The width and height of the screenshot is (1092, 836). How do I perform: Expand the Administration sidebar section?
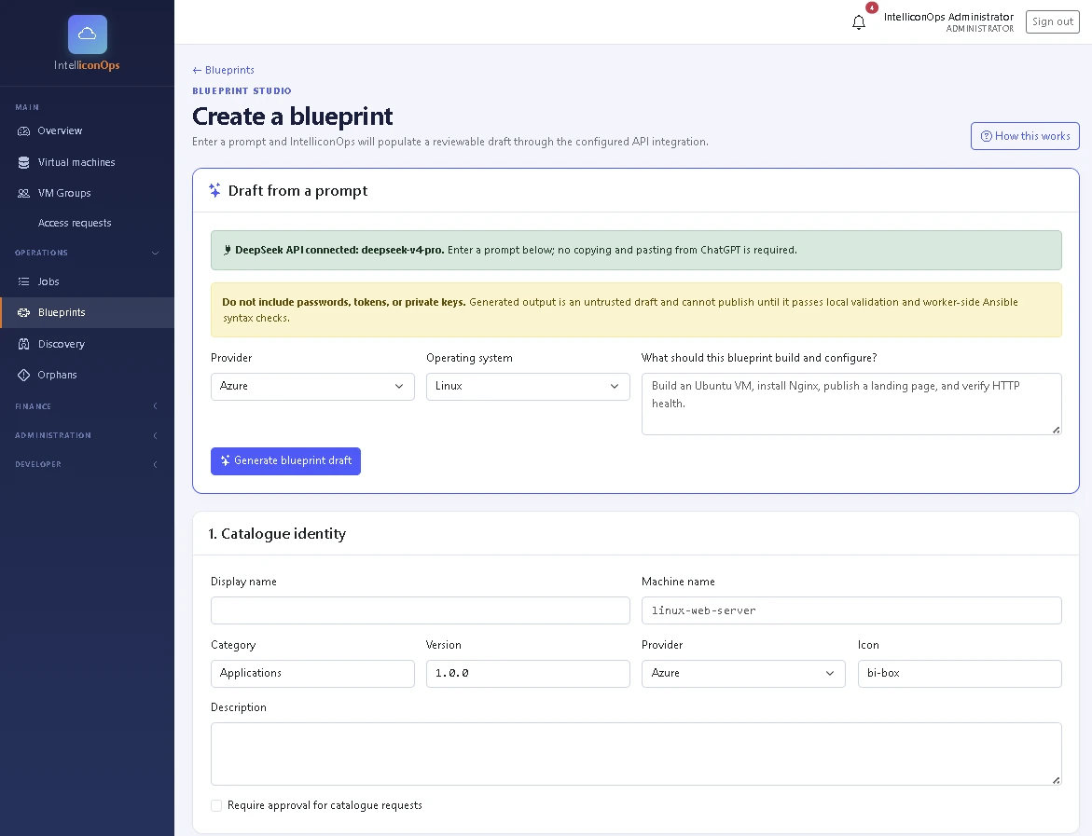87,436
